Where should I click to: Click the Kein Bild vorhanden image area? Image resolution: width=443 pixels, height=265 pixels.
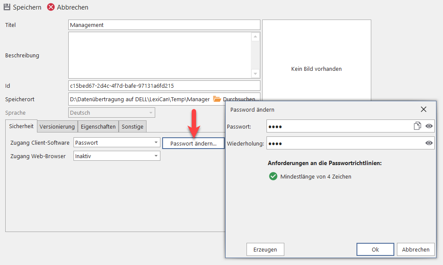coord(316,62)
